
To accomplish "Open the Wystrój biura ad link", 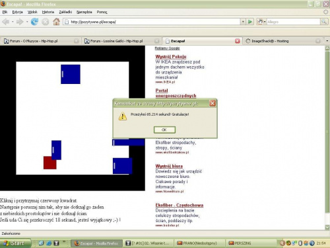I will pos(169,166).
